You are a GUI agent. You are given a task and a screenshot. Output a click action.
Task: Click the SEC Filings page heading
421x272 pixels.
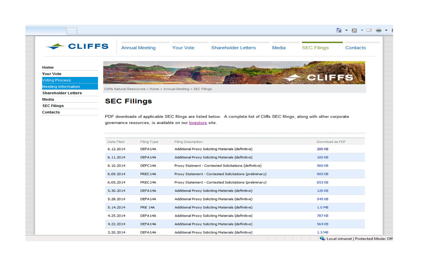pos(129,101)
